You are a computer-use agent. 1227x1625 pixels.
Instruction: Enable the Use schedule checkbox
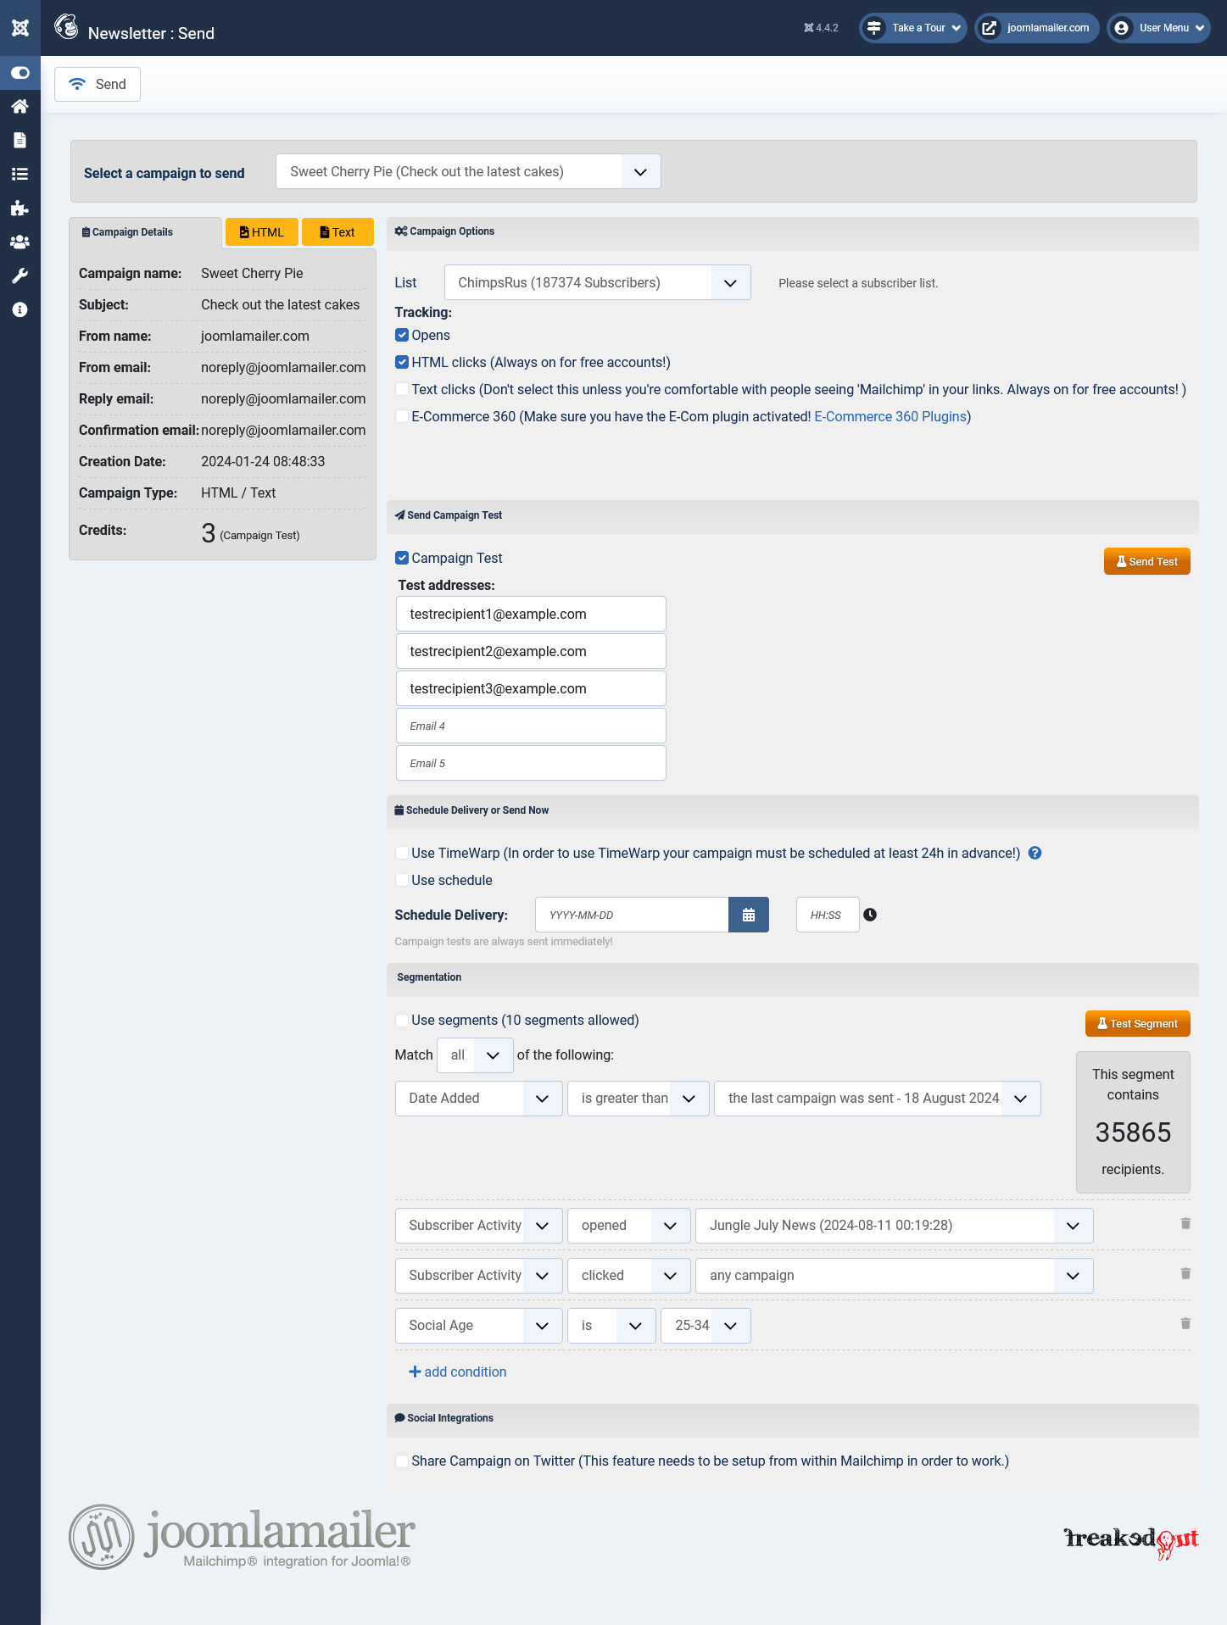(402, 880)
